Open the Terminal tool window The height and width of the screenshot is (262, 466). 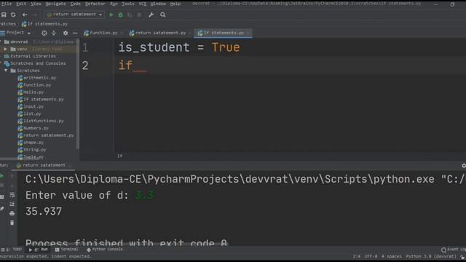click(x=66, y=250)
